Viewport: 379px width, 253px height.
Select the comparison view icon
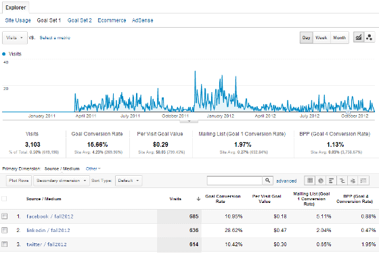pos(342,181)
